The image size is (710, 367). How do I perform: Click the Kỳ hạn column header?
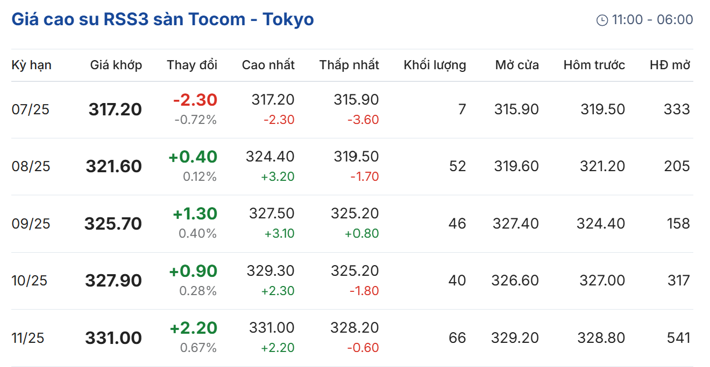pyautogui.click(x=32, y=65)
